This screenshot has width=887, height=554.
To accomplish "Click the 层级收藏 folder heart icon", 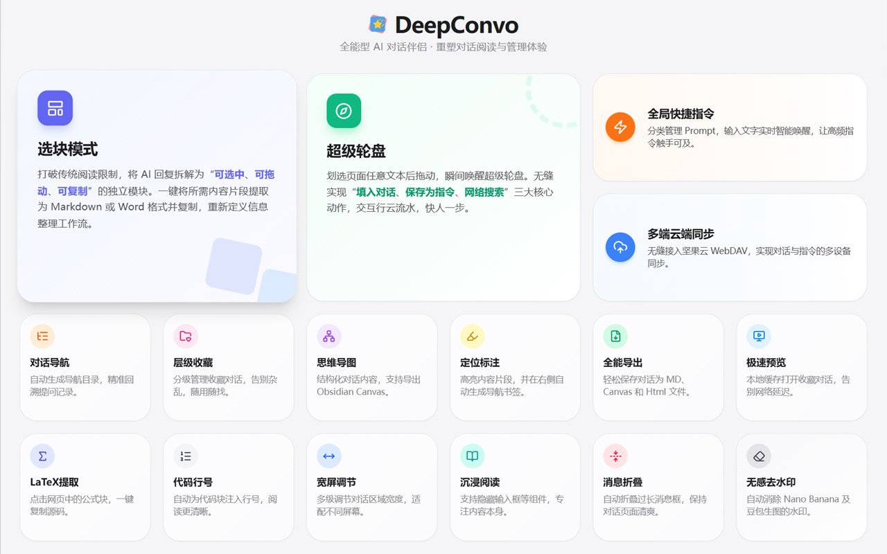I will click(186, 336).
